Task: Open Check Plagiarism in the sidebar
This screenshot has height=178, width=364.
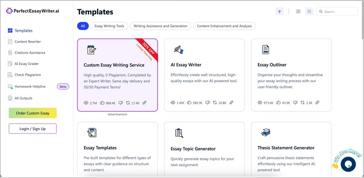Action: (x=28, y=75)
